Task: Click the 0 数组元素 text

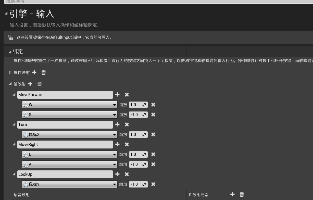Action: [199, 195]
